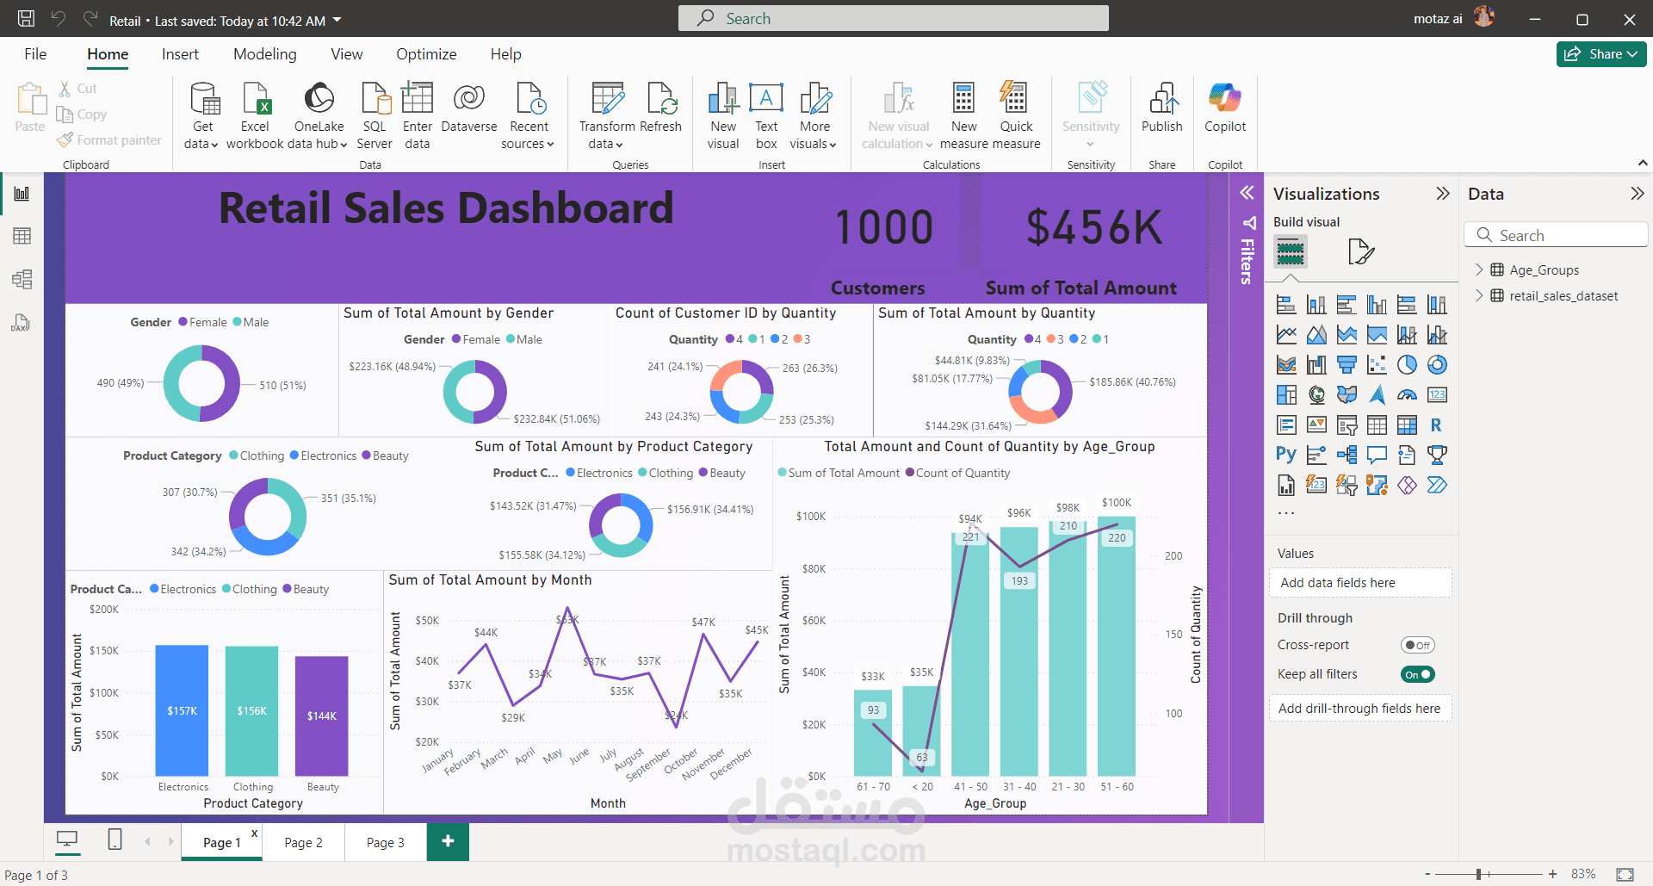Screen dimensions: 1653x886
Task: Select the Python visual icon
Action: [1285, 455]
